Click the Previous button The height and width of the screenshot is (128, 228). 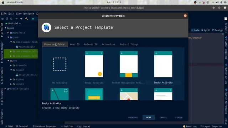pyautogui.click(x=133, y=117)
